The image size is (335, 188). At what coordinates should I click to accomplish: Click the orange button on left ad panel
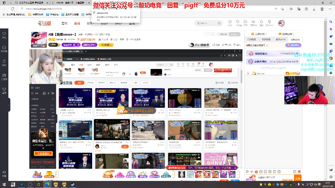point(43,153)
